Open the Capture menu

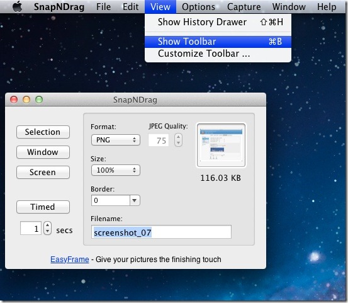pos(244,7)
